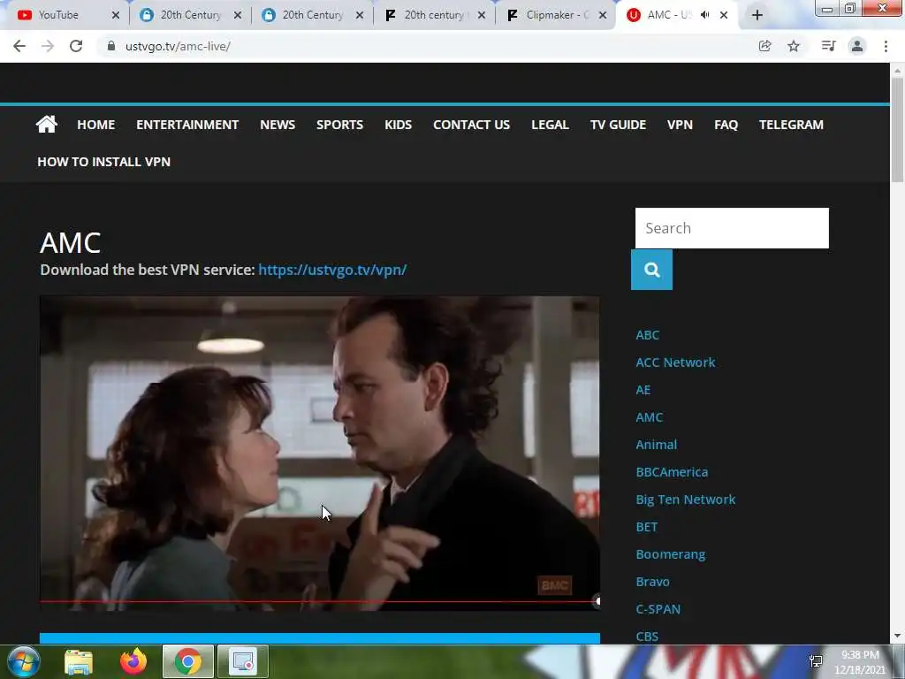
Task: Open the Big Ten Network channel link
Action: [686, 500]
